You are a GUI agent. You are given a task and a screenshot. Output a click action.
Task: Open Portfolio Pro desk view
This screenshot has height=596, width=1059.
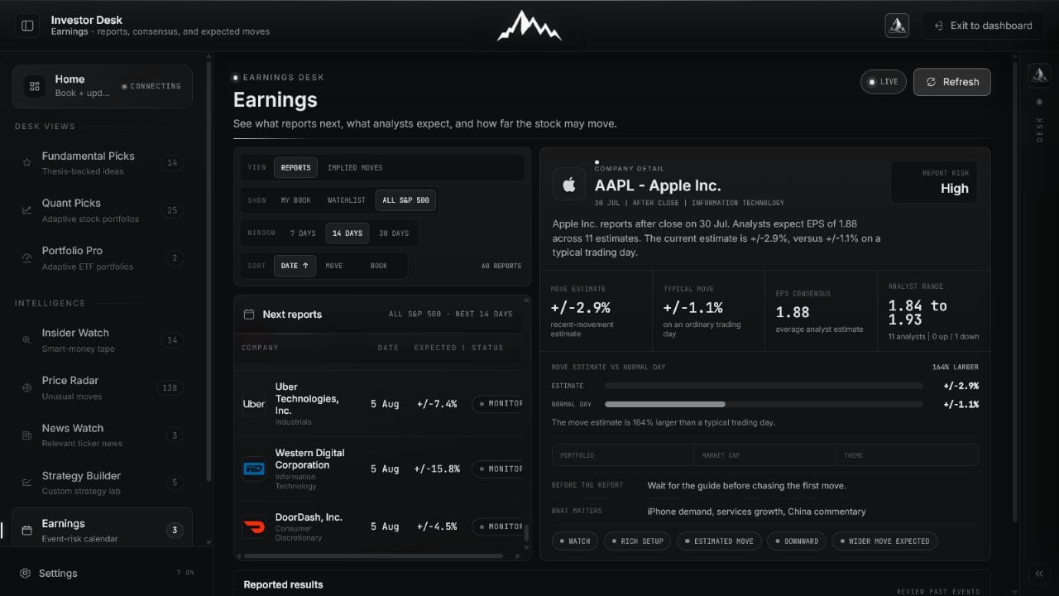click(102, 258)
